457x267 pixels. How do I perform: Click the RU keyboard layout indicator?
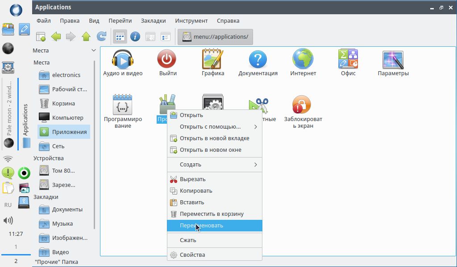click(x=8, y=205)
